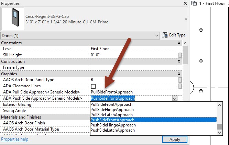Viewport: 229px width, 145px height.
Task: Select PullSideHingeApproach from the list
Action: pyautogui.click(x=153, y=110)
